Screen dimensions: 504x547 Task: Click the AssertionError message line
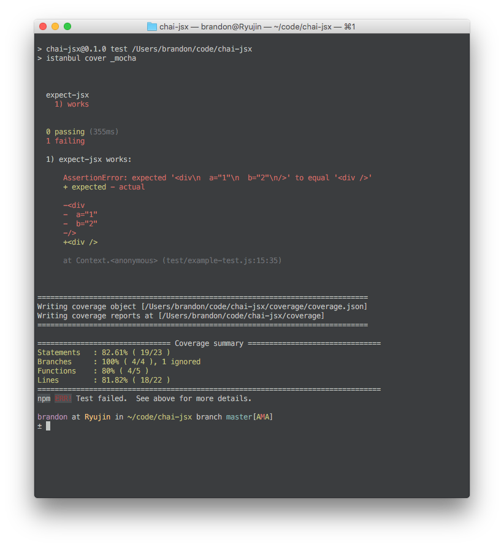217,178
